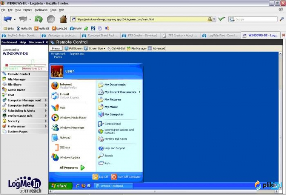Open the Bookmarks menu
286x195 pixels.
click(41, 10)
